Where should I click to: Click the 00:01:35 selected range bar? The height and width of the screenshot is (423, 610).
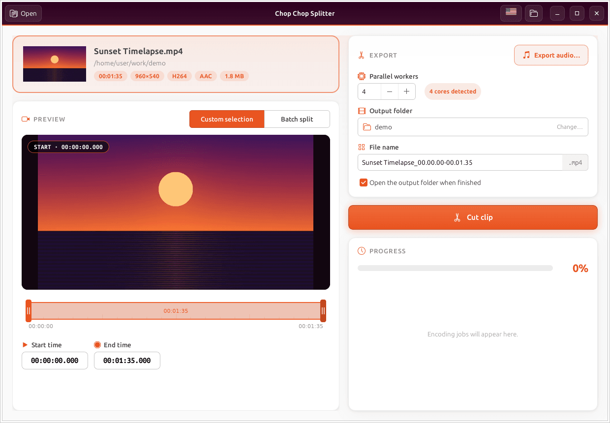(176, 311)
